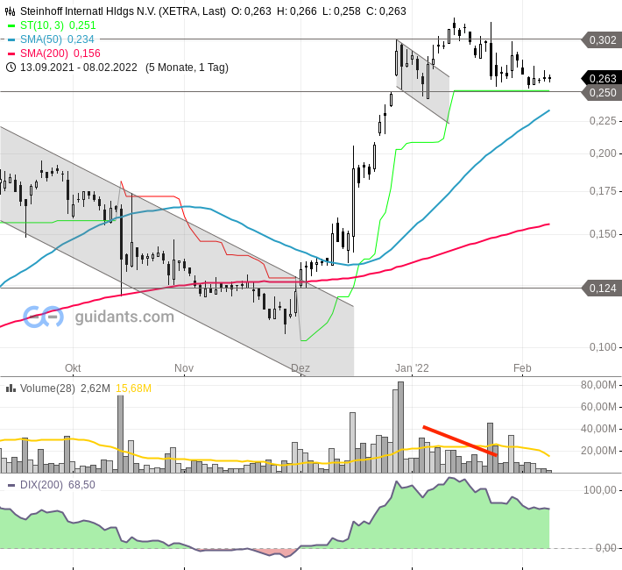Image resolution: width=622 pixels, height=570 pixels.
Task: Click the Dez label on time axis
Action: click(300, 368)
